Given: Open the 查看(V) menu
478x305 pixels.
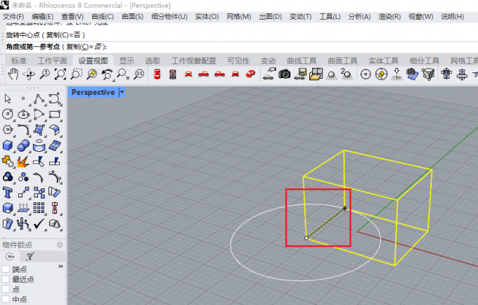Looking at the screenshot, I should pos(72,17).
